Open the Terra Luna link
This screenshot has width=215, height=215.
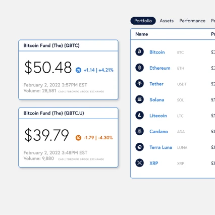click(161, 147)
